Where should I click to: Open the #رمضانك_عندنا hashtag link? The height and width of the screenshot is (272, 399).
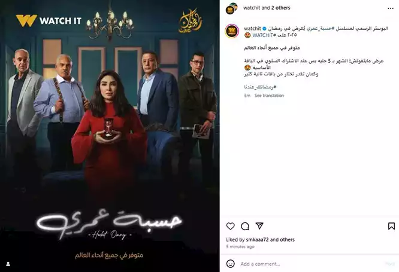click(x=260, y=87)
